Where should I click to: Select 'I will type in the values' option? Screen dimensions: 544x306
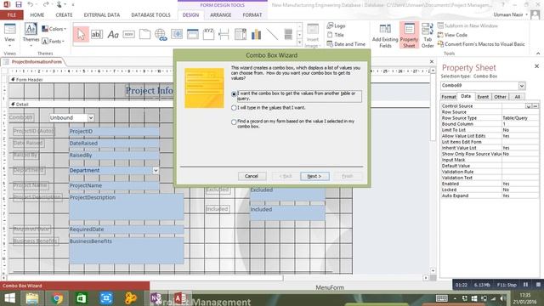(x=234, y=108)
